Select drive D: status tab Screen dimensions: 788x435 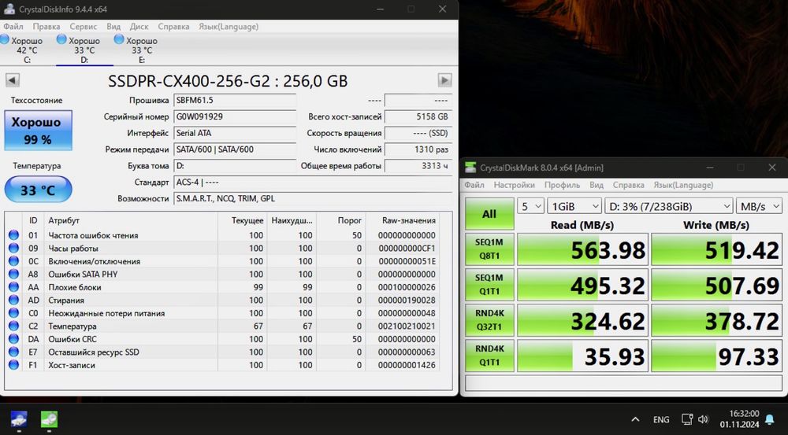click(84, 50)
